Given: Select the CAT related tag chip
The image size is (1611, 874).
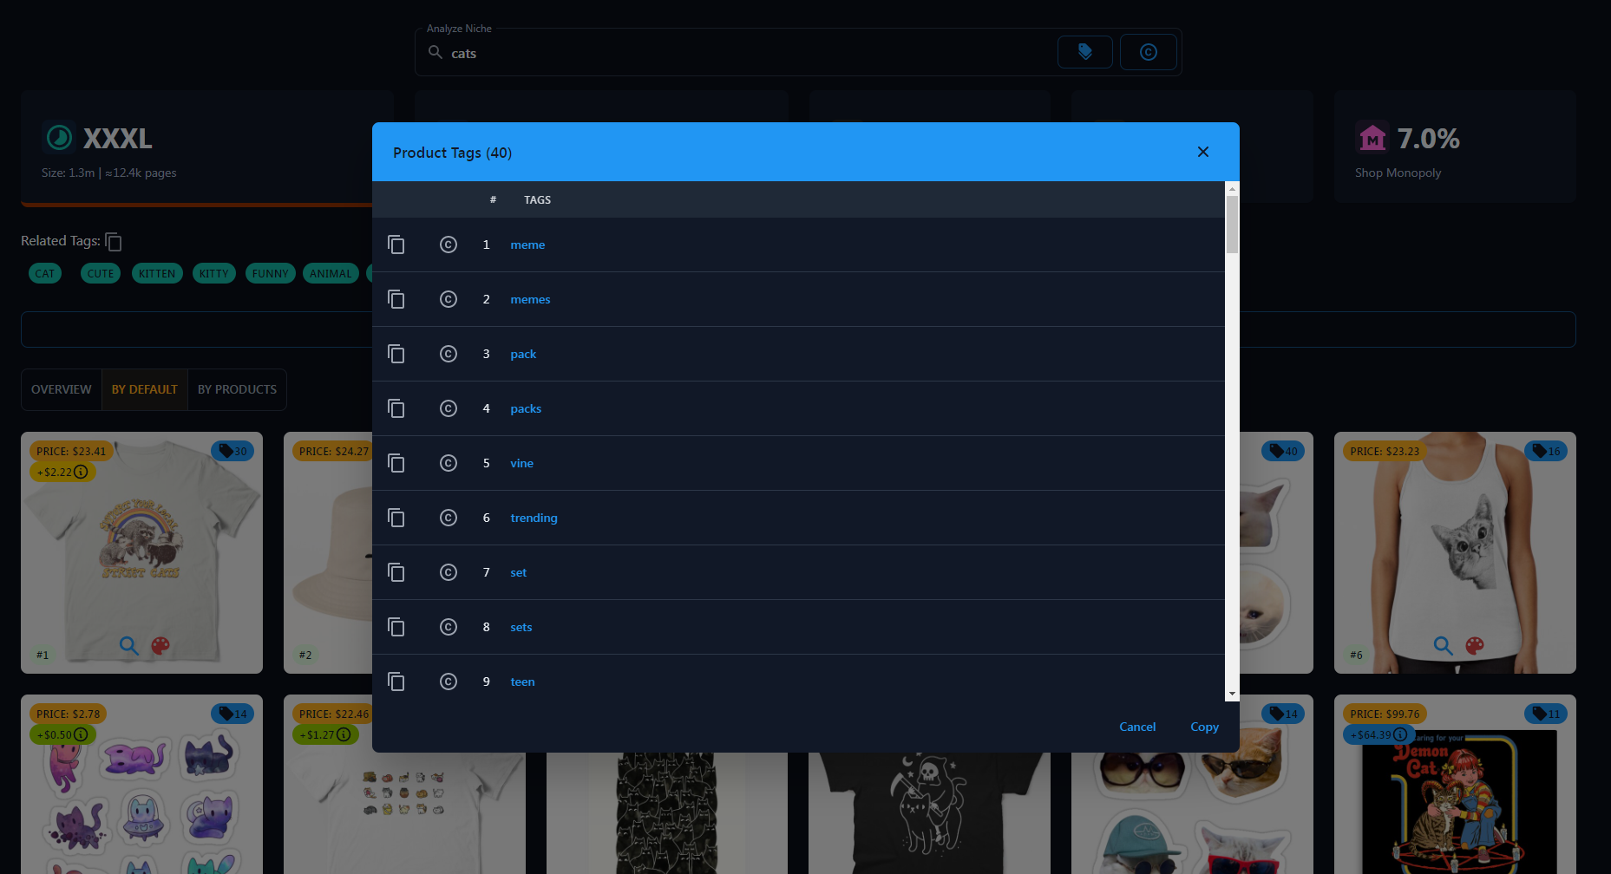Looking at the screenshot, I should [x=45, y=273].
